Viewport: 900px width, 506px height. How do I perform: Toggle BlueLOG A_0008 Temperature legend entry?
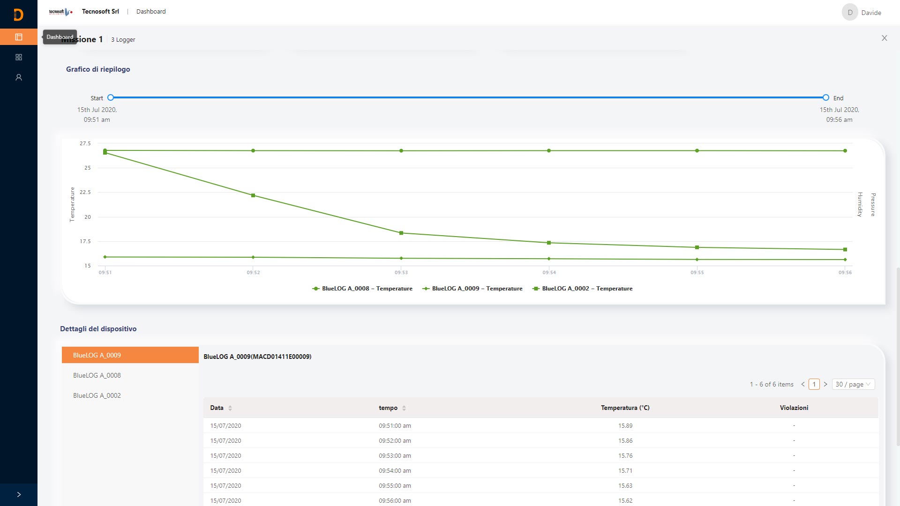(x=362, y=289)
